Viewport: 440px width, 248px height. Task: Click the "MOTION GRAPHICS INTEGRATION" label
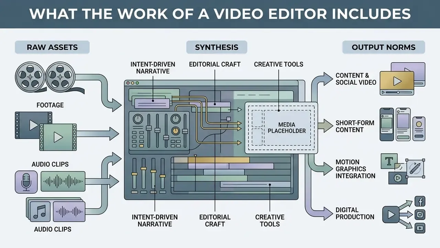pos(355,169)
